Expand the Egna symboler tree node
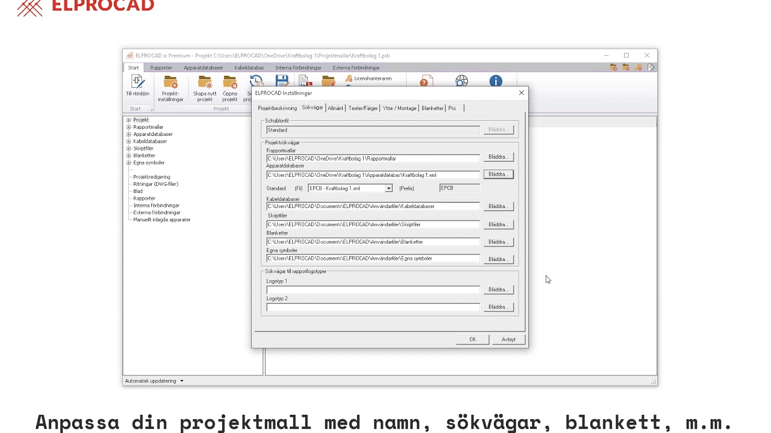 pos(128,163)
